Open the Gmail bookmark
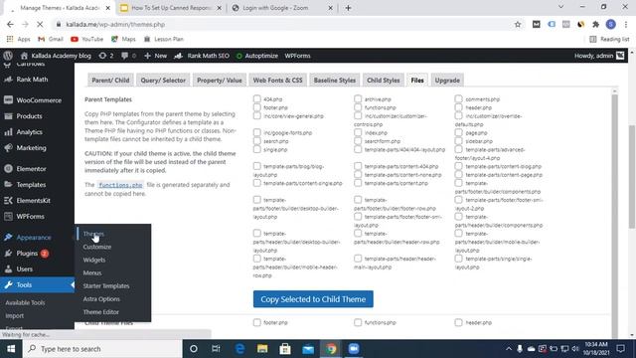Screen dimensions: 636x358 (x=51, y=39)
